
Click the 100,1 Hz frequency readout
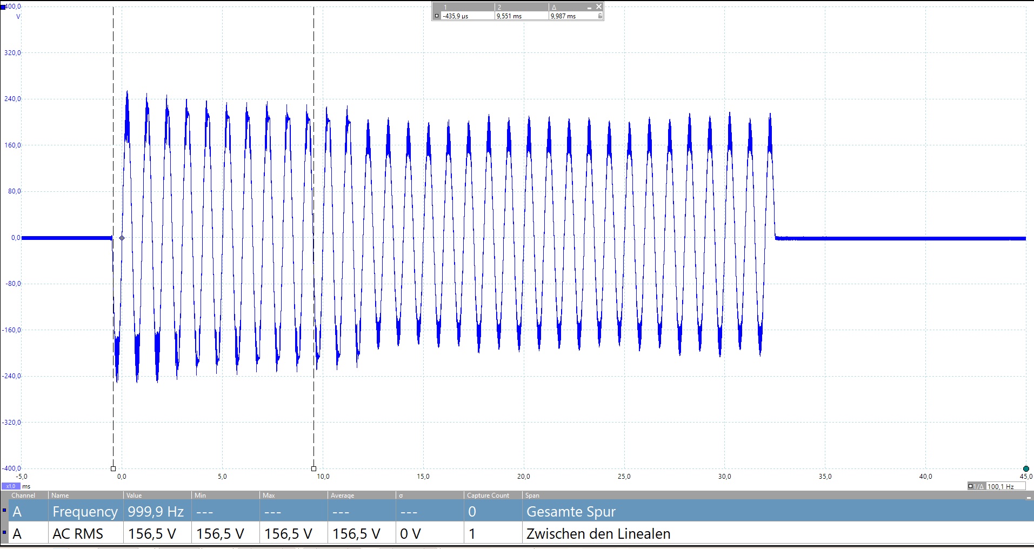[x=1000, y=486]
